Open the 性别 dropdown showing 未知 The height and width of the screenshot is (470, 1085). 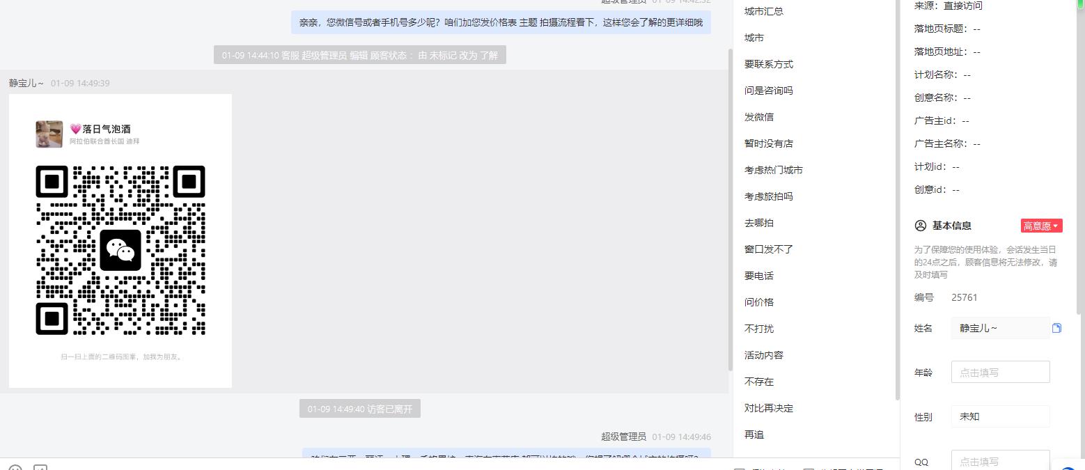click(1000, 416)
